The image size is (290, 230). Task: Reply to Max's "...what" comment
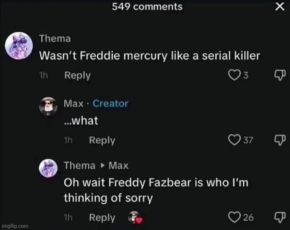(102, 141)
